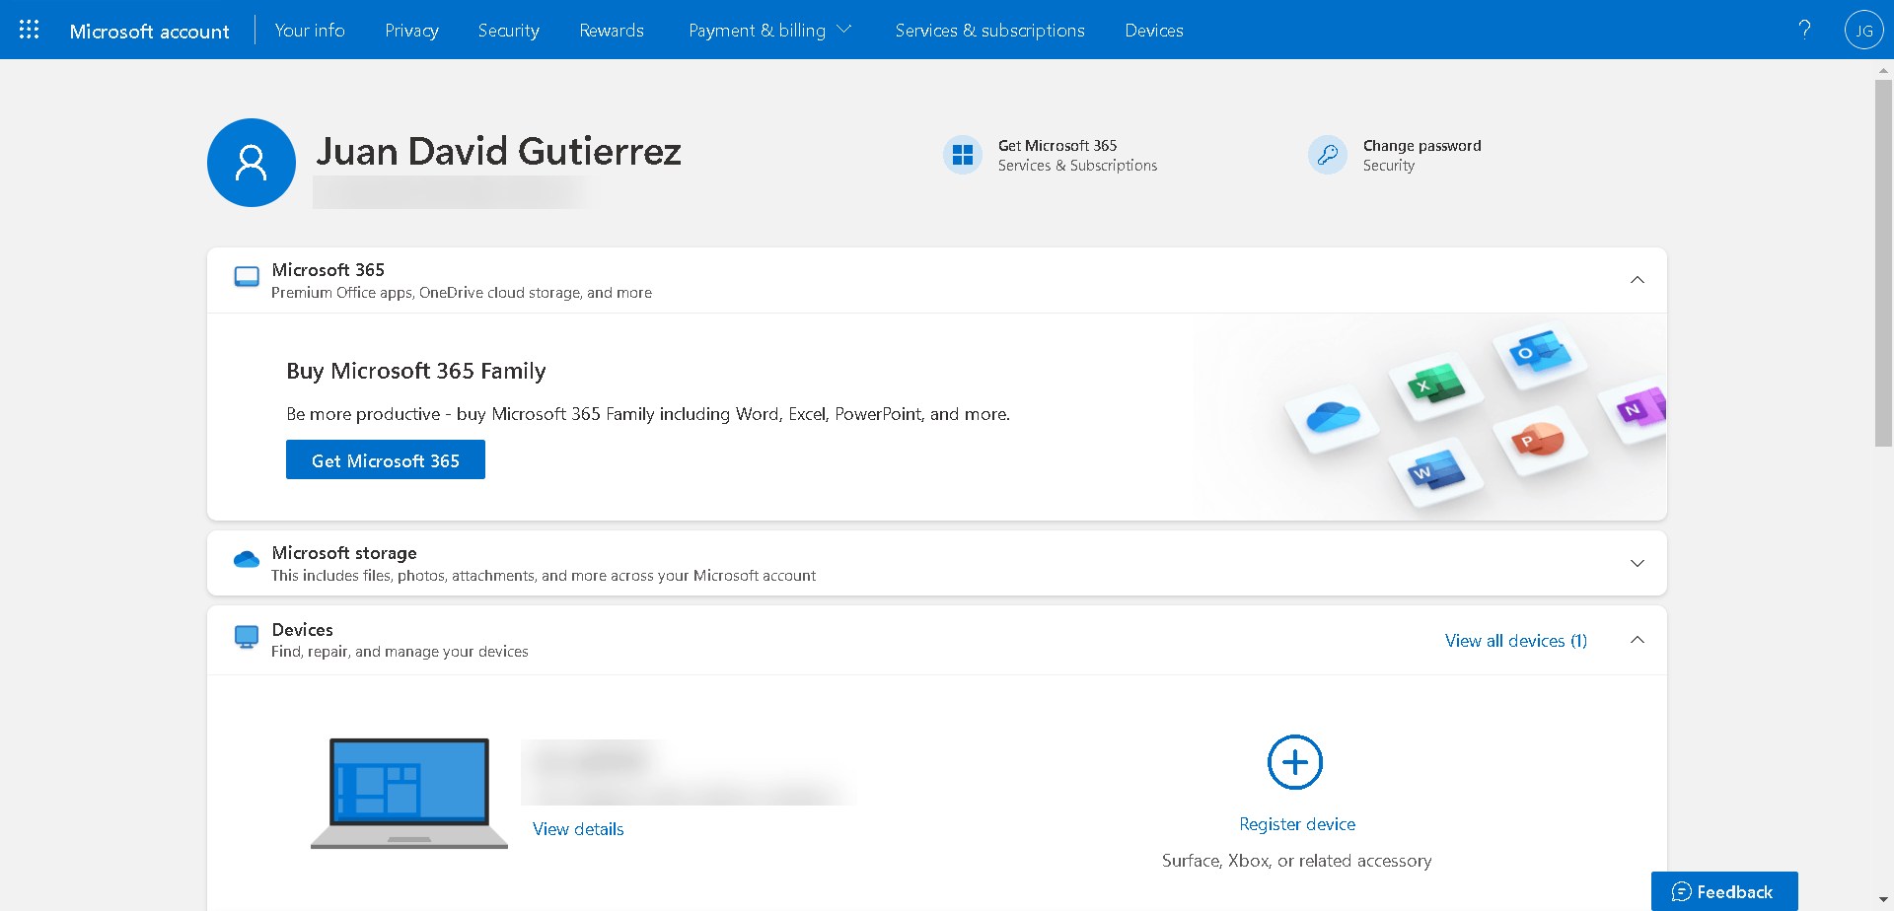Click the Buy Microsoft 365 Family heading
Viewport: 1894px width, 911px height.
pyautogui.click(x=416, y=371)
